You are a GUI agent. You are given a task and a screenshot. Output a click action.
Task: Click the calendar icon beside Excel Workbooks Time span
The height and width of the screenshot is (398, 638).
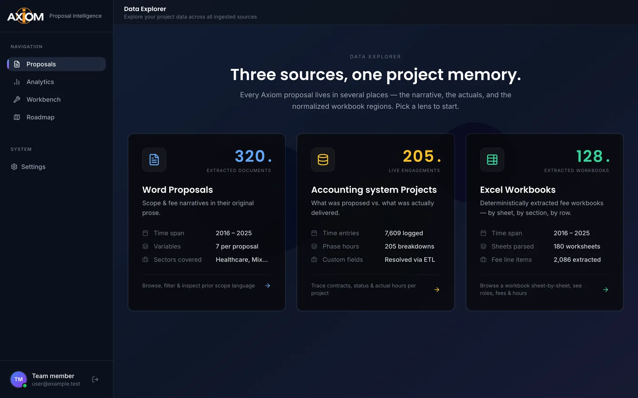(483, 233)
